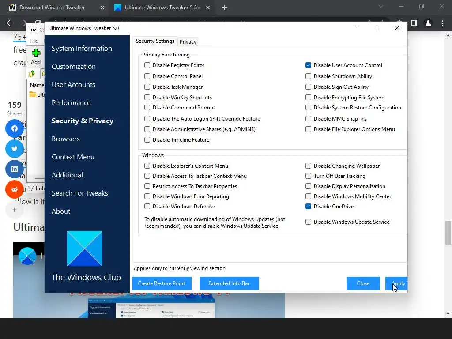
Task: Click Extended Info Bar button
Action: coord(229,283)
